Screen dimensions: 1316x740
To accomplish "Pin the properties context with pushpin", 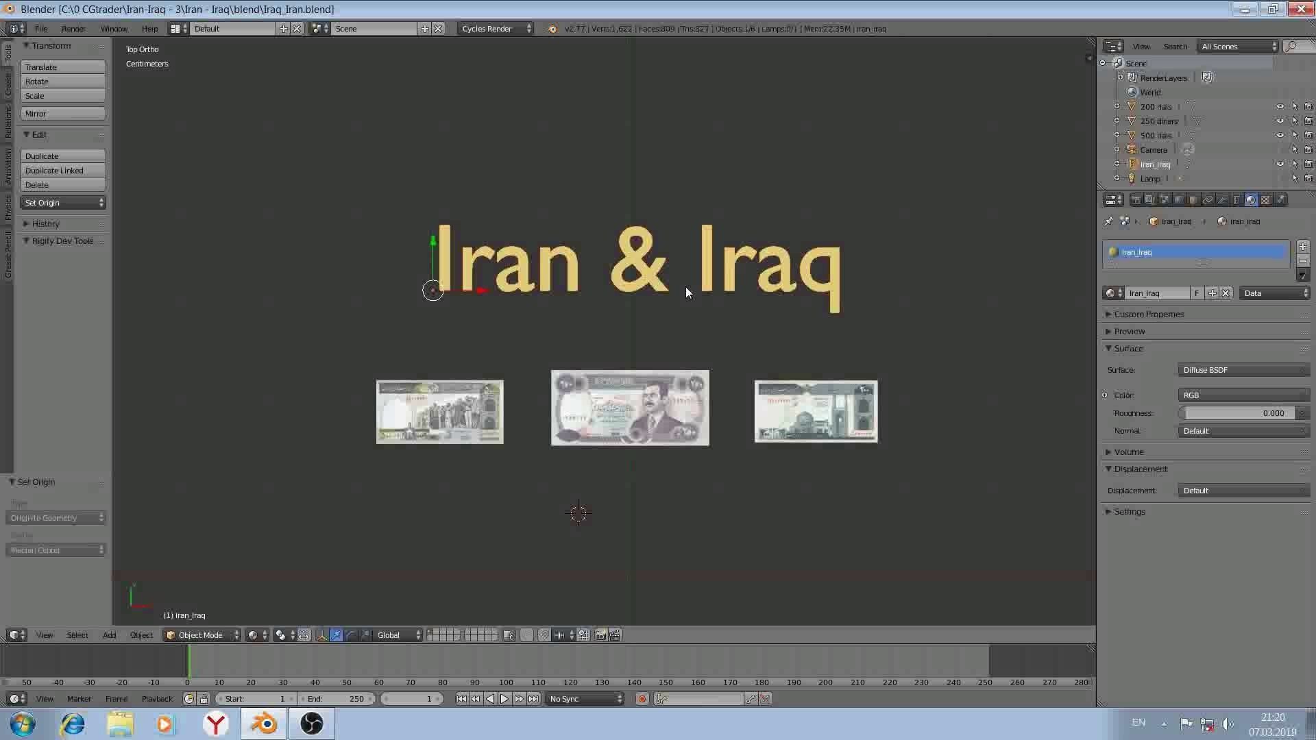I will [1108, 221].
